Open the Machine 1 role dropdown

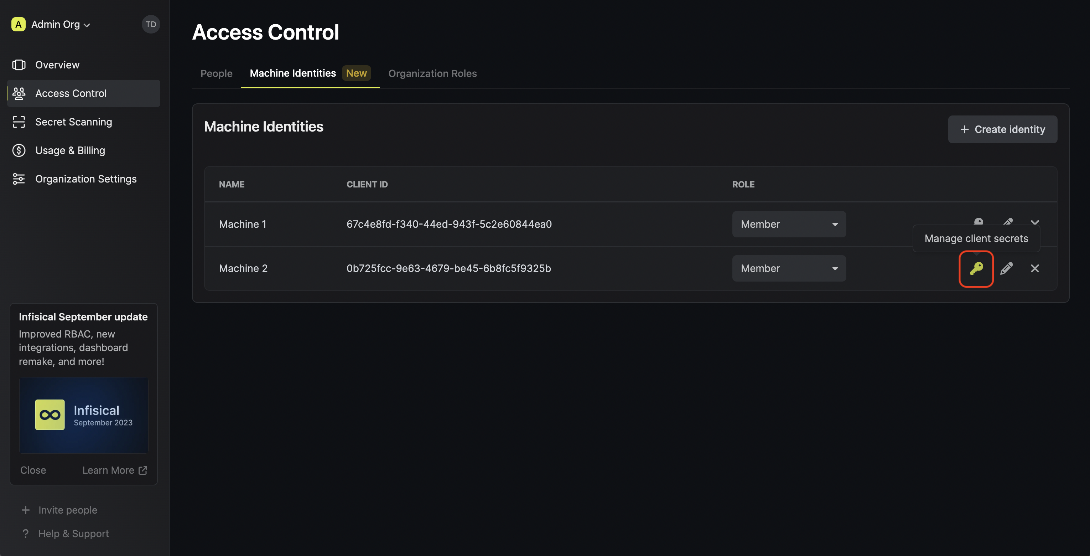tap(789, 224)
